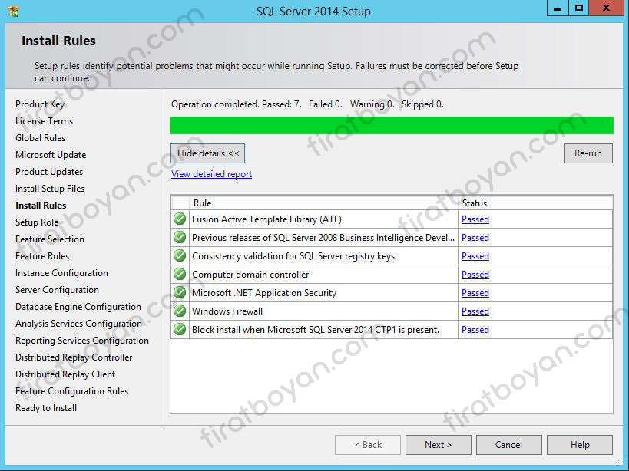Image resolution: width=629 pixels, height=471 pixels.
Task: Minimize the SQL Server 2014 Setup window
Action: tap(558, 8)
